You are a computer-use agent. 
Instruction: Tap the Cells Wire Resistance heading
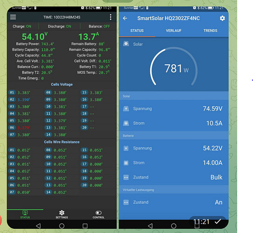tap(62, 142)
